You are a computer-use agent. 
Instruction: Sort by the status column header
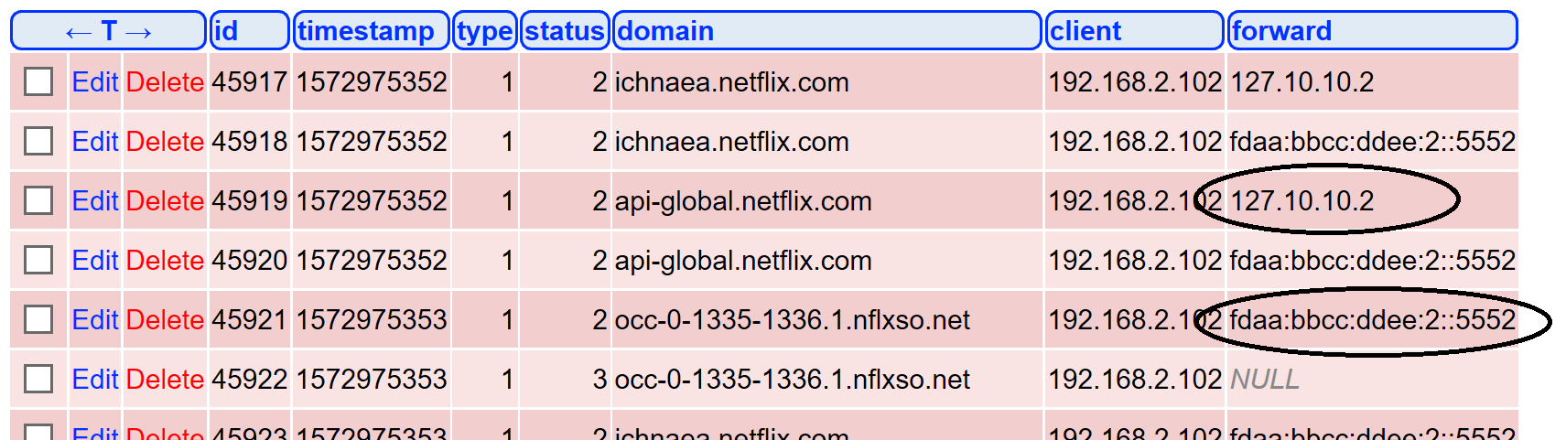coord(565,31)
